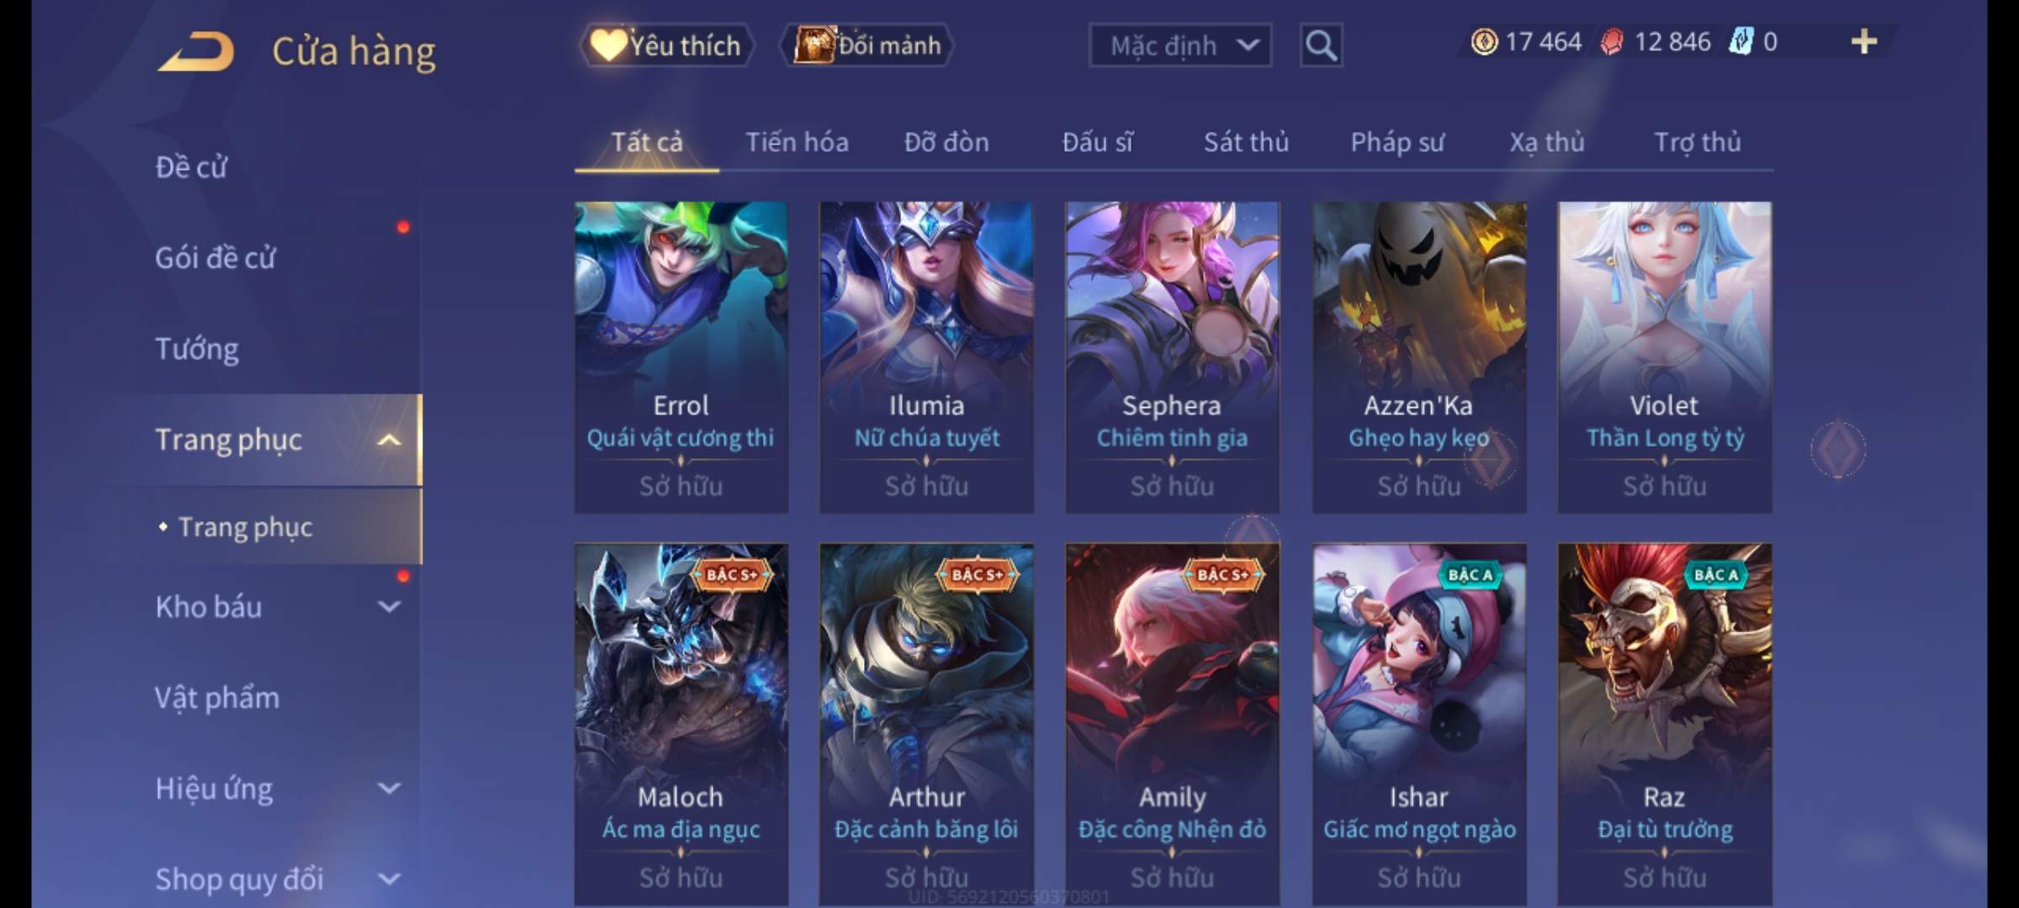Select the Tiến hóa tab
Image resolution: width=2019 pixels, height=908 pixels.
(x=797, y=142)
